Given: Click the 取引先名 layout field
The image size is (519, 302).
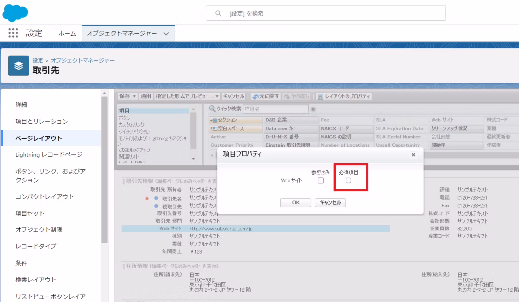Looking at the screenshot, I should click(172, 199).
